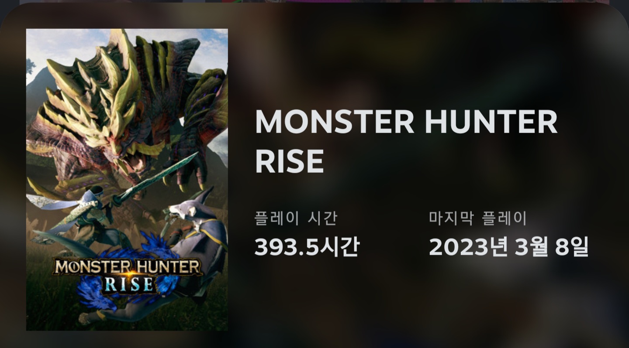Click the 393.5시간 play time value
This screenshot has height=348, width=629.
tap(307, 247)
